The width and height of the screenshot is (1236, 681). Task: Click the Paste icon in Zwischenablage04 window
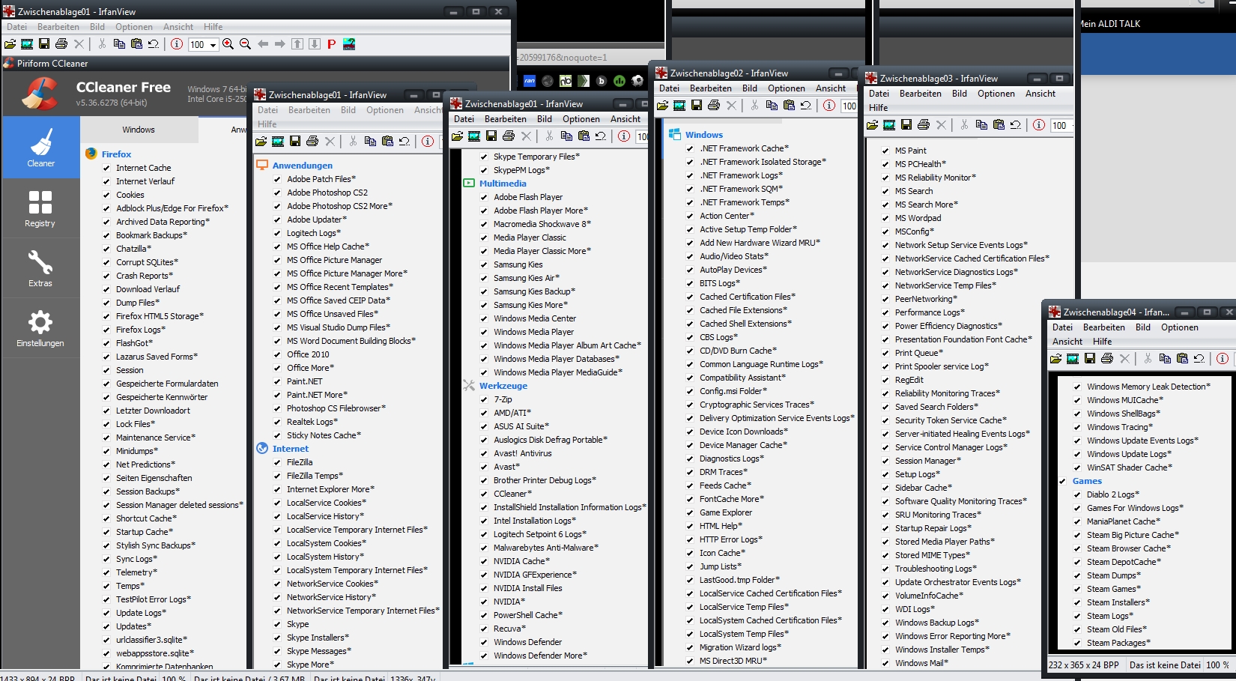[x=1182, y=359]
